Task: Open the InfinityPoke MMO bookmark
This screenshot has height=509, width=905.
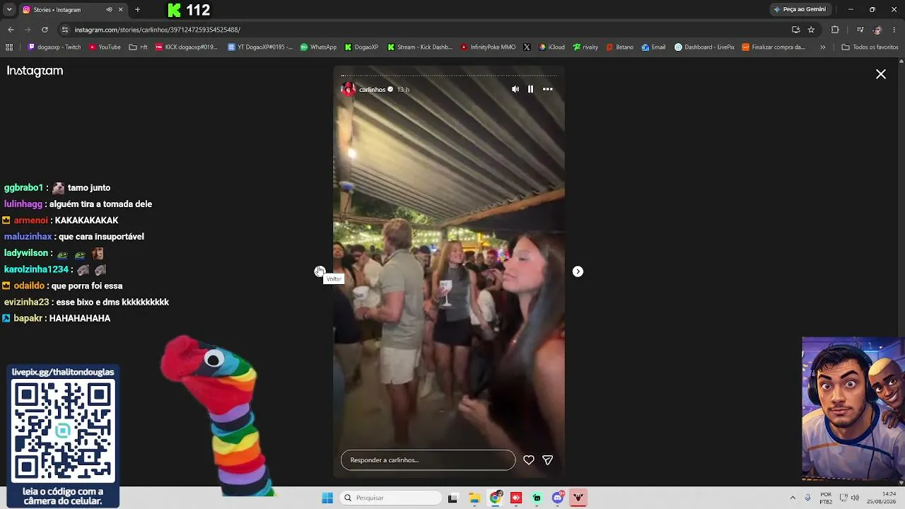Action: pyautogui.click(x=488, y=47)
